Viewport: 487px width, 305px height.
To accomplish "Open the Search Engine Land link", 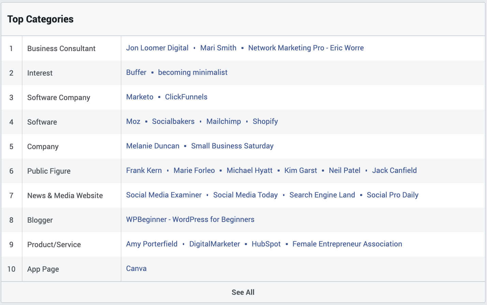I will (x=322, y=195).
